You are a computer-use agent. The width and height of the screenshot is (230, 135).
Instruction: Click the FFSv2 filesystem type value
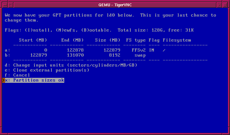click(139, 50)
